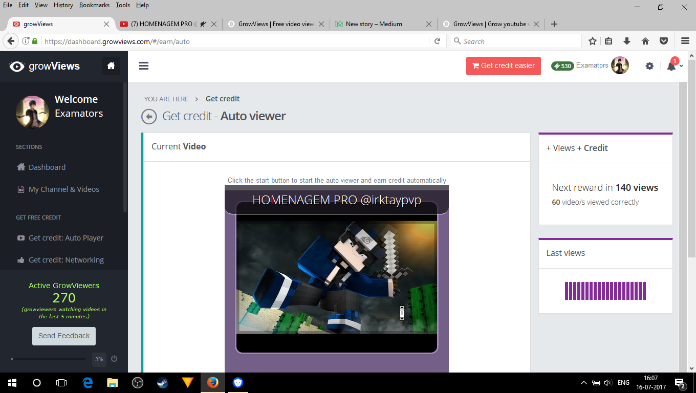Click the Send Feedback button
This screenshot has height=393, width=696.
pos(64,336)
